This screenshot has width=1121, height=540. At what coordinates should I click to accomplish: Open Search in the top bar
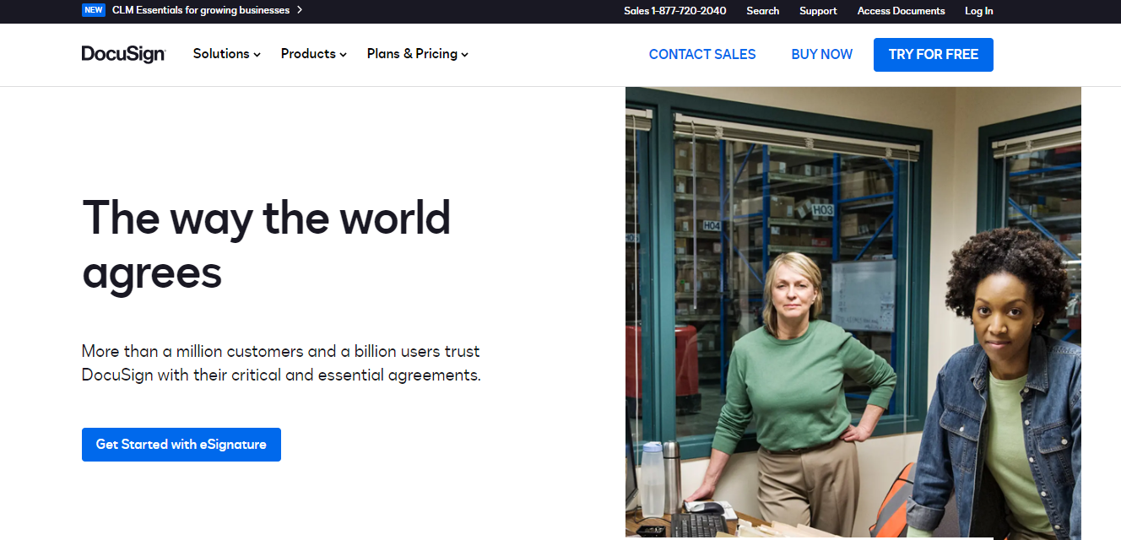pos(763,11)
